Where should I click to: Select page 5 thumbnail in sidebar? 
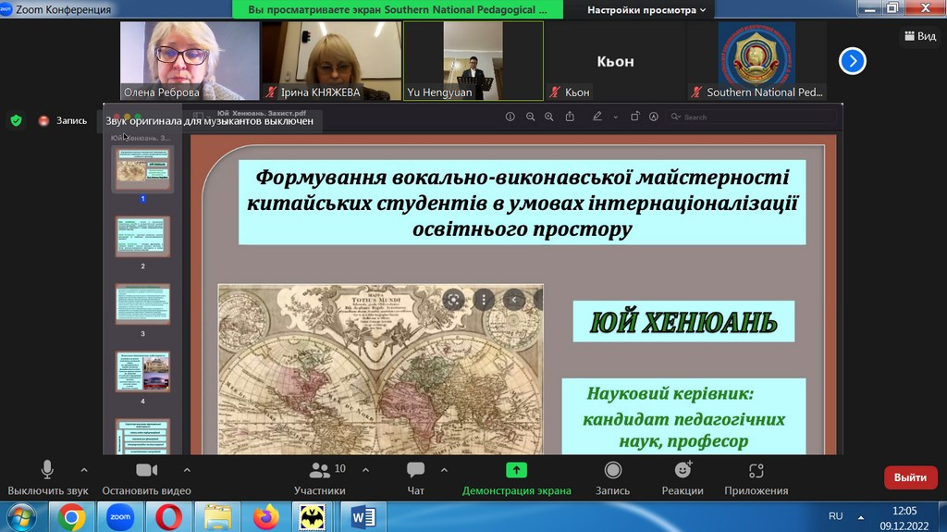(143, 437)
